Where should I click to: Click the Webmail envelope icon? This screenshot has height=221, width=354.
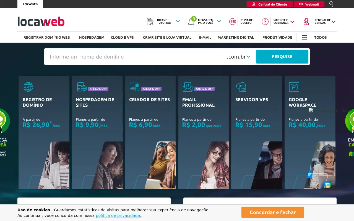[301, 4]
